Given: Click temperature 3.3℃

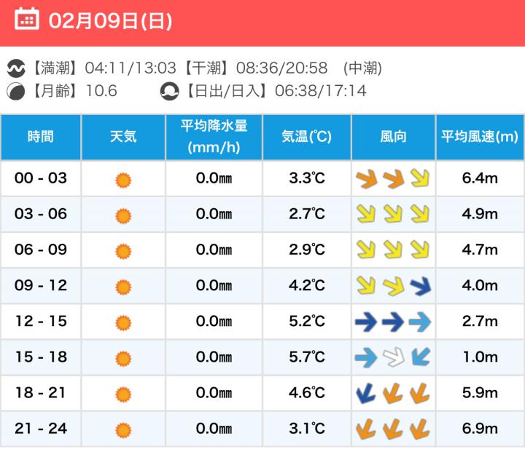Looking at the screenshot, I should pos(307,178).
